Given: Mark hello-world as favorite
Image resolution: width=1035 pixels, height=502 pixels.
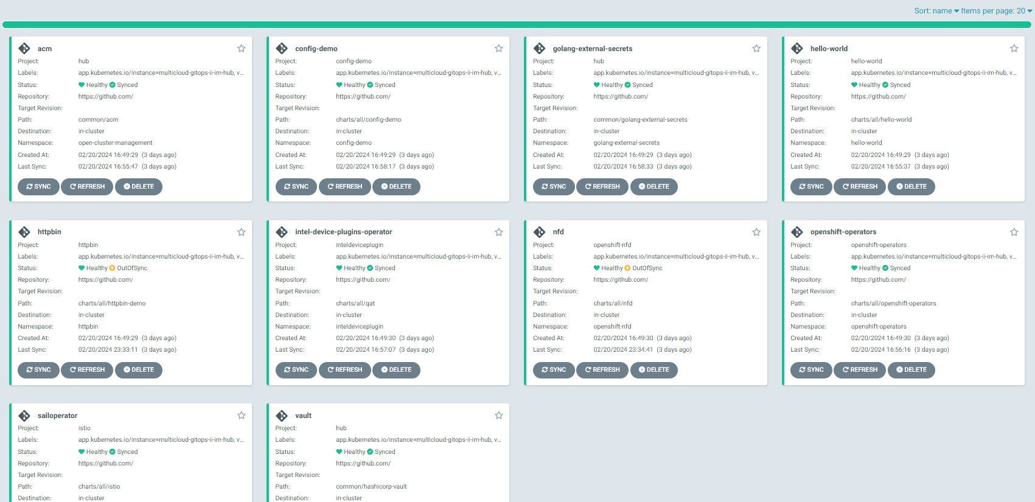Looking at the screenshot, I should click(1014, 49).
